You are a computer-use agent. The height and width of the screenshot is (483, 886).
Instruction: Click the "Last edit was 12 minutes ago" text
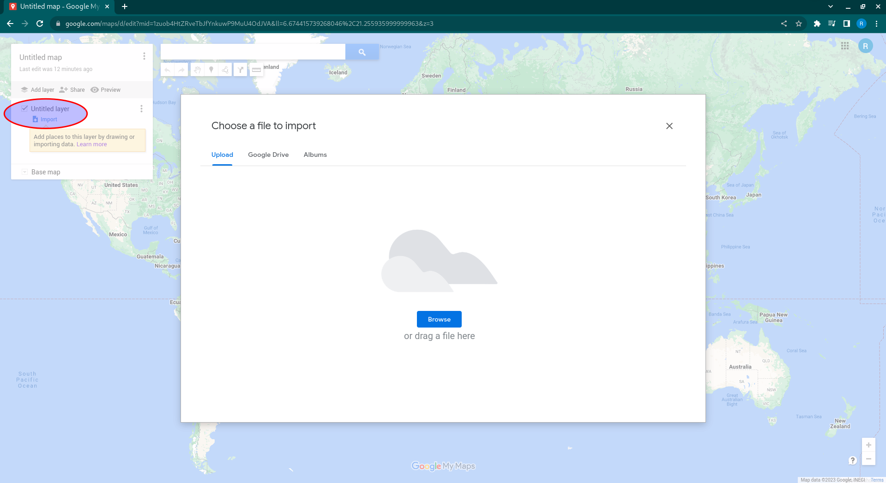click(x=56, y=69)
